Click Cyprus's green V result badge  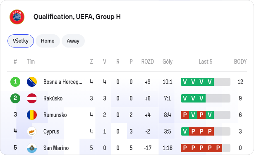click(x=185, y=131)
